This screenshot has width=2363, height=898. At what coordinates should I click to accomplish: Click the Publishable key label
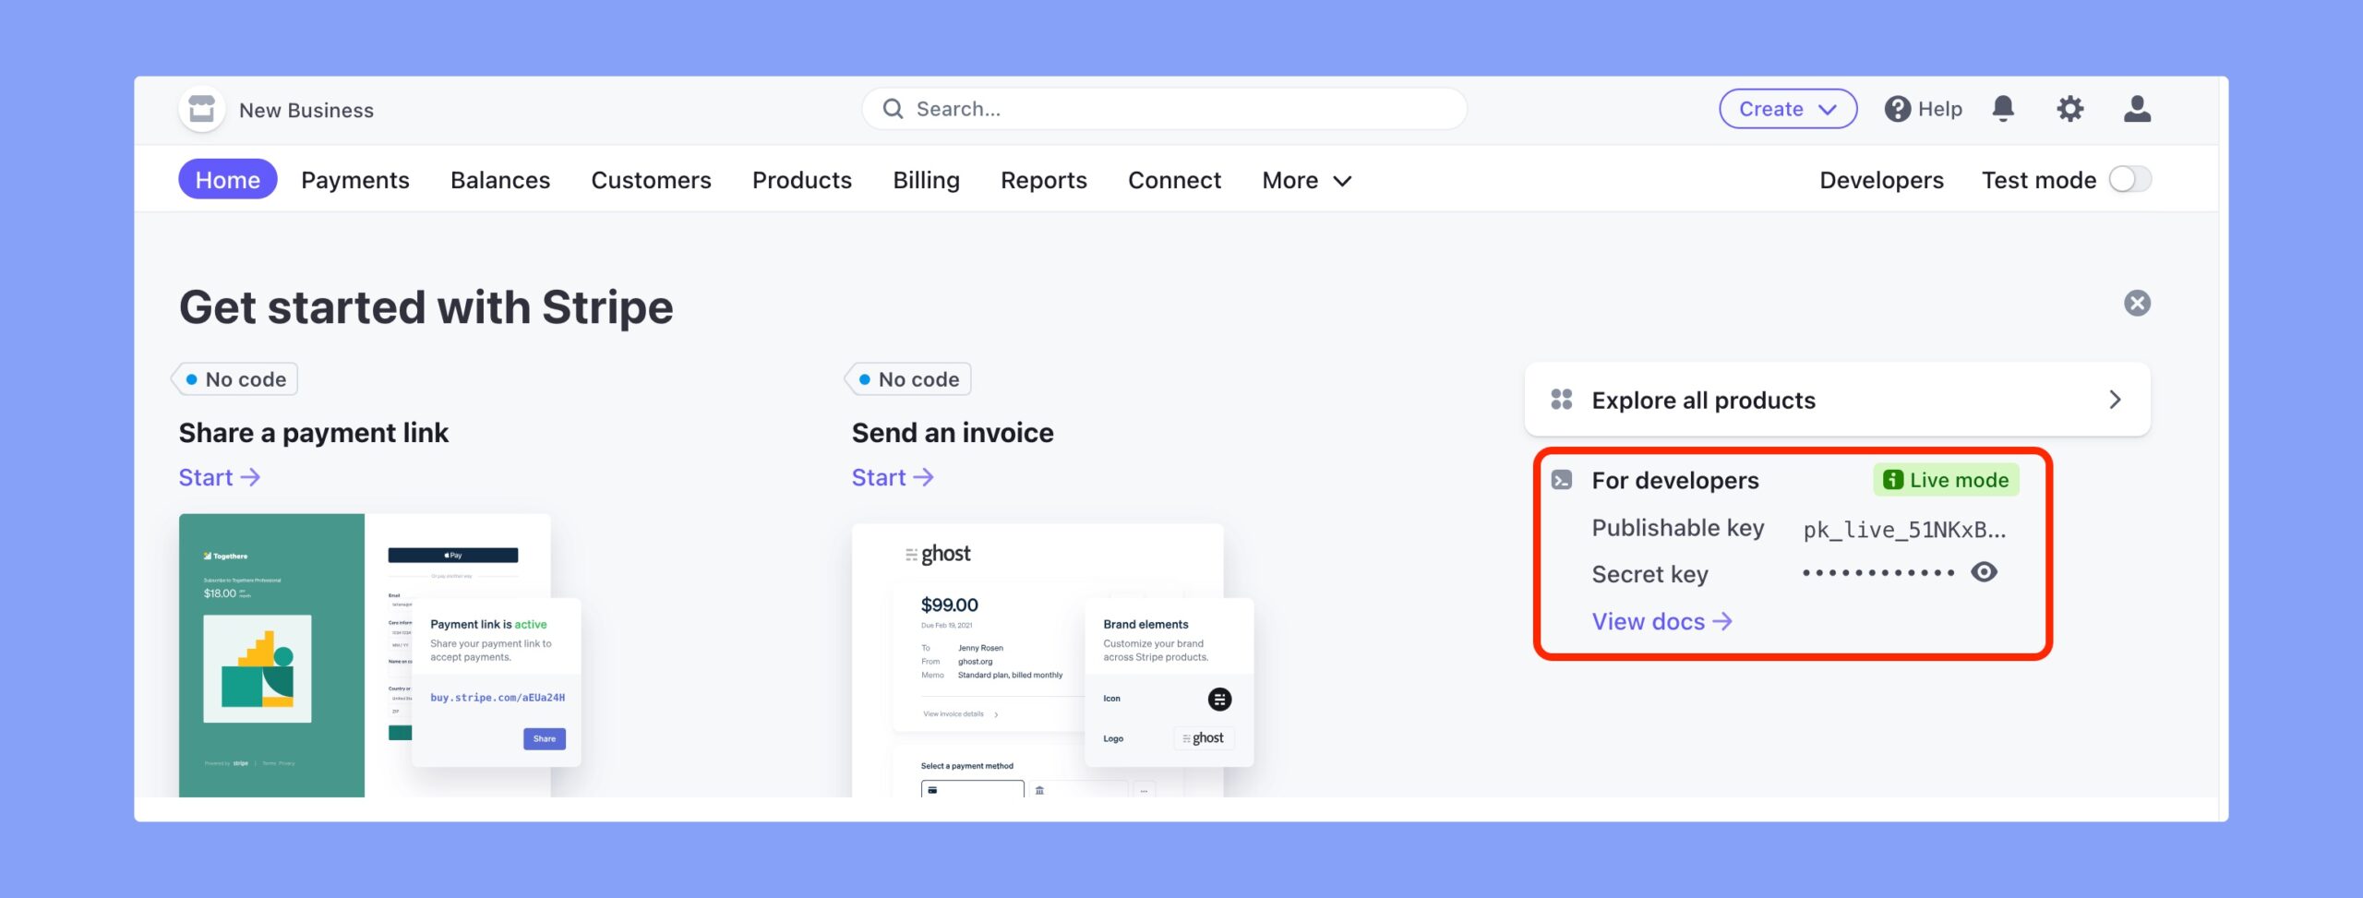tap(1678, 528)
